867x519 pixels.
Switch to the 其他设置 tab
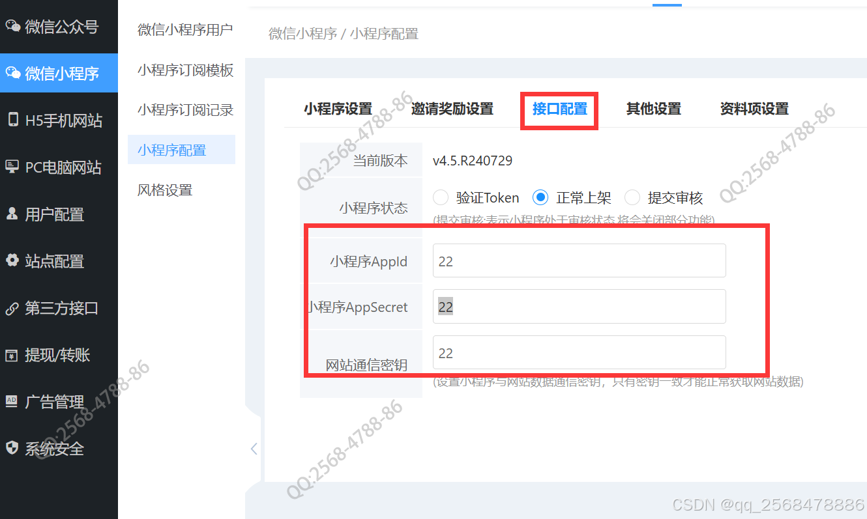[654, 109]
